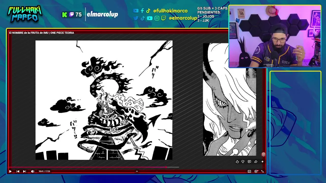
Task: Click the yellow Twitch icon before @elmarcolup
Action: (x=164, y=18)
